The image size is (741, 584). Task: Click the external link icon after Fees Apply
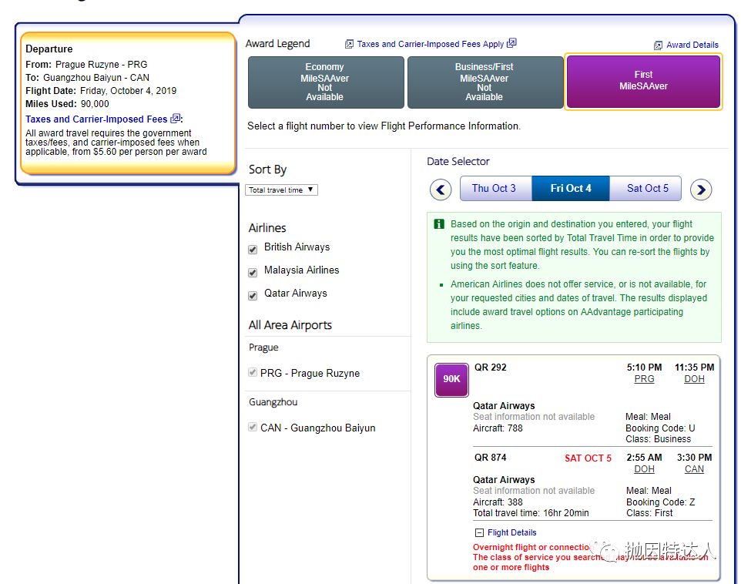[x=511, y=43]
